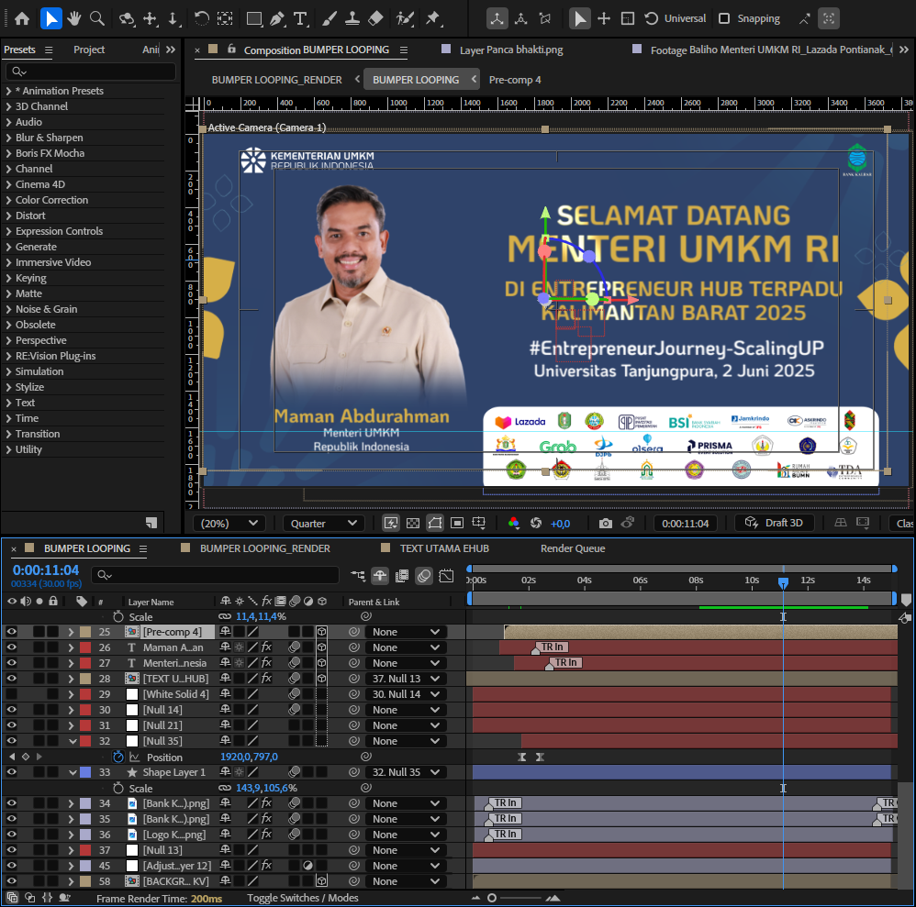Collapse Shape Layer 1 properties
916x907 pixels.
(x=73, y=772)
